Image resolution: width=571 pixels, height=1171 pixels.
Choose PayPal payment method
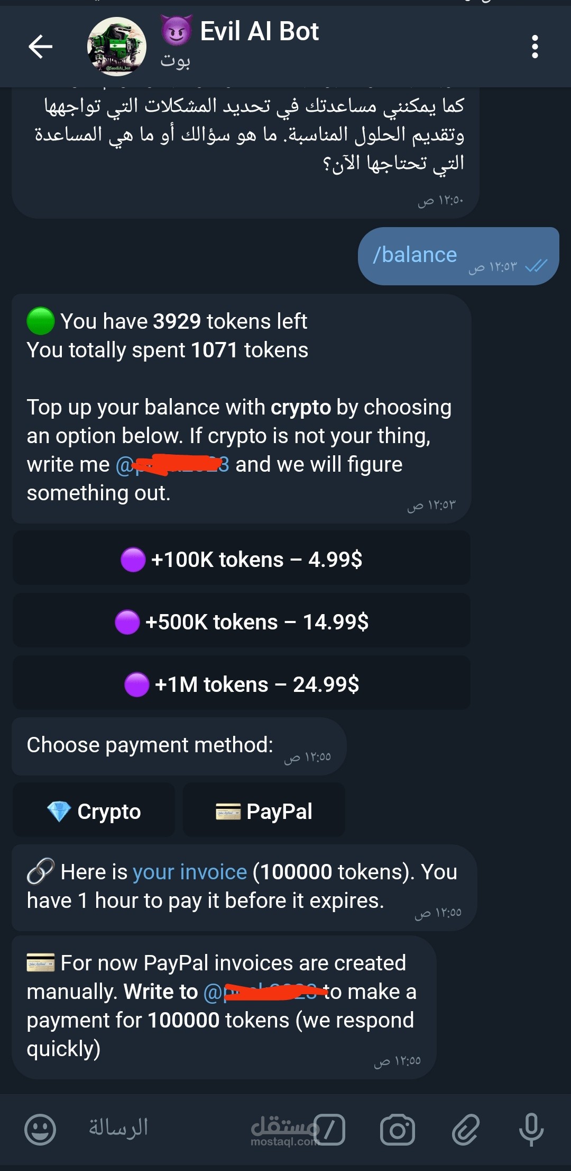[264, 810]
